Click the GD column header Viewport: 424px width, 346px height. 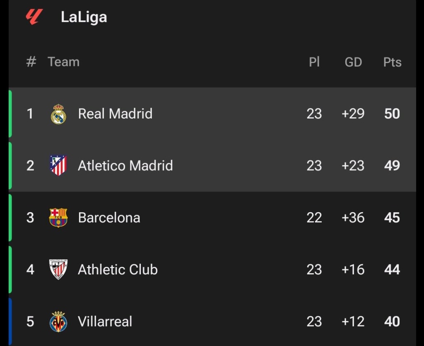click(353, 62)
